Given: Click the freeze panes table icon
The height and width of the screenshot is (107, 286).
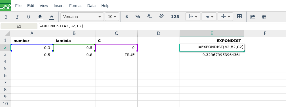Looking at the screenshot, I should click(x=253, y=17).
